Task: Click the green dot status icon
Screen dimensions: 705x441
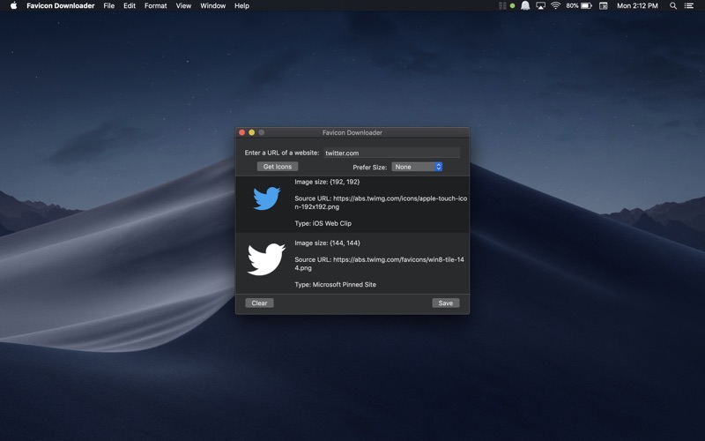Action: pos(512,6)
